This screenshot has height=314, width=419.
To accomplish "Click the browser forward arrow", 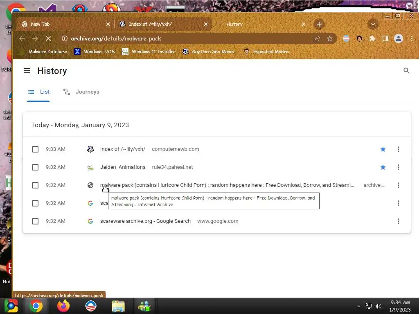I will click(x=35, y=38).
